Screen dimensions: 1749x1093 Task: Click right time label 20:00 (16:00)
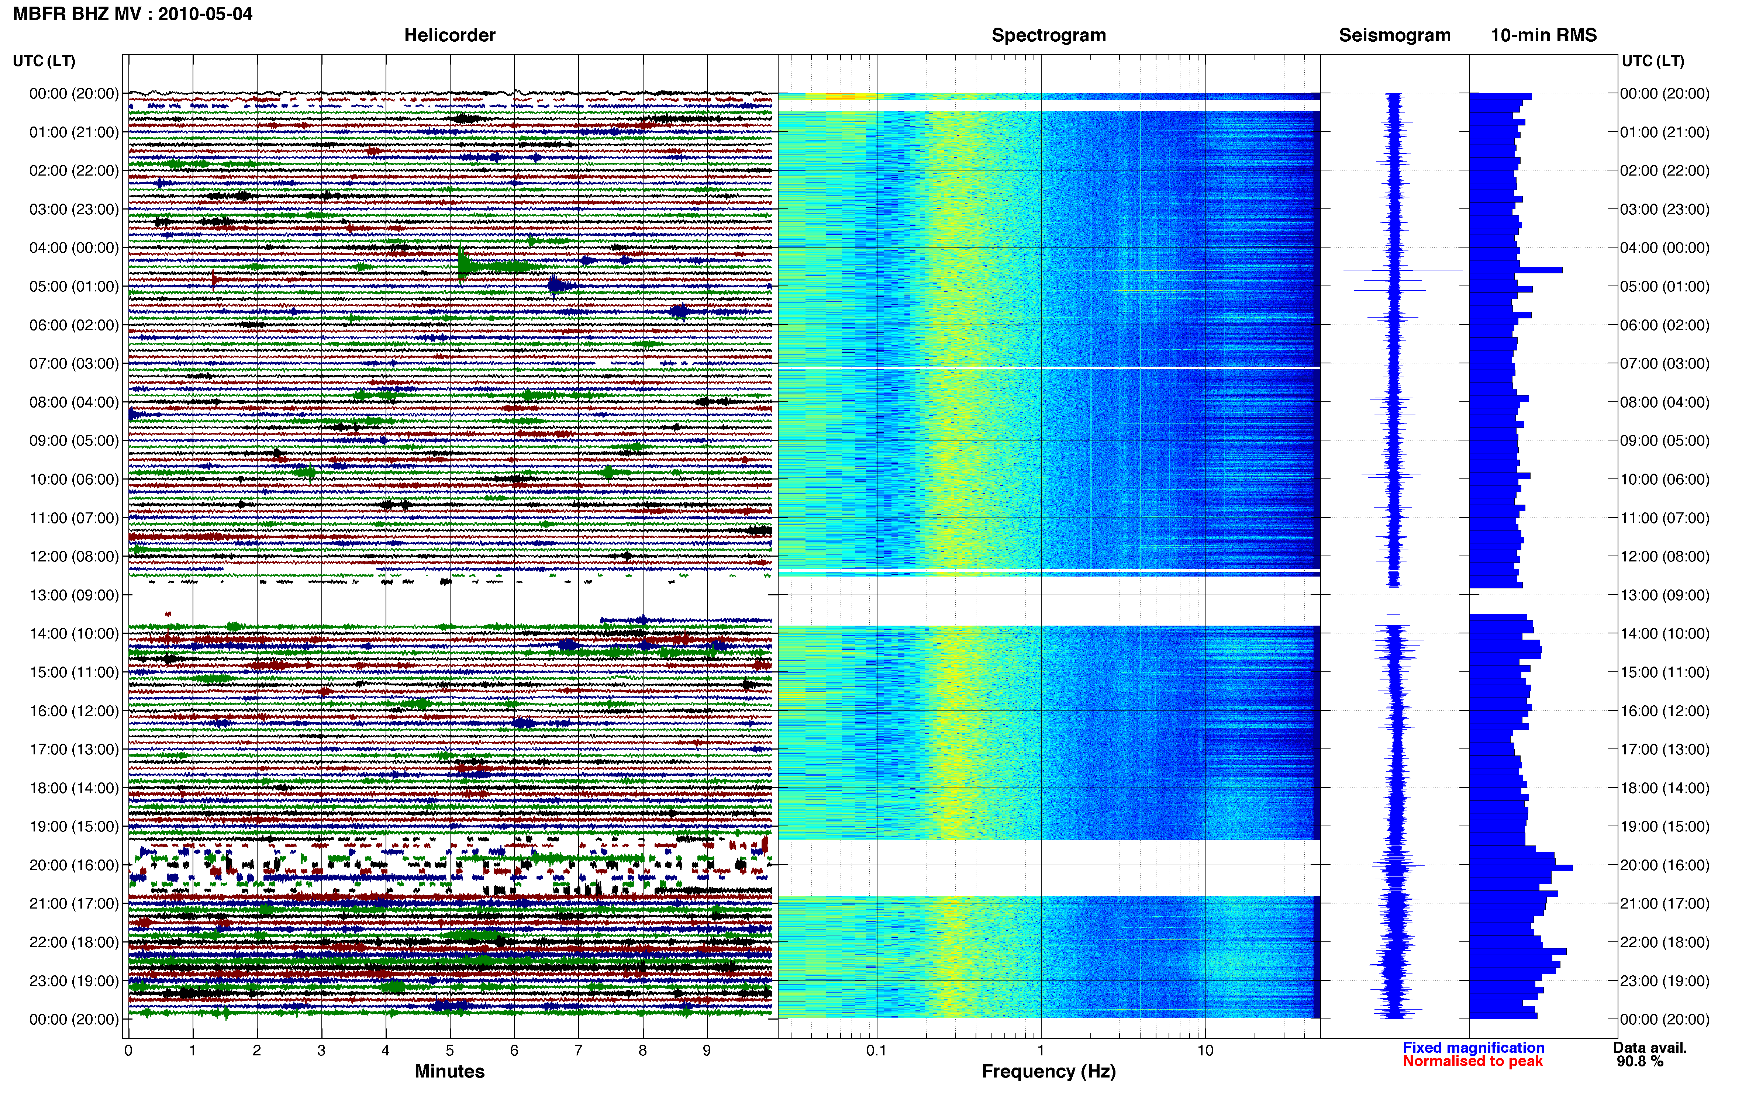point(1665,865)
